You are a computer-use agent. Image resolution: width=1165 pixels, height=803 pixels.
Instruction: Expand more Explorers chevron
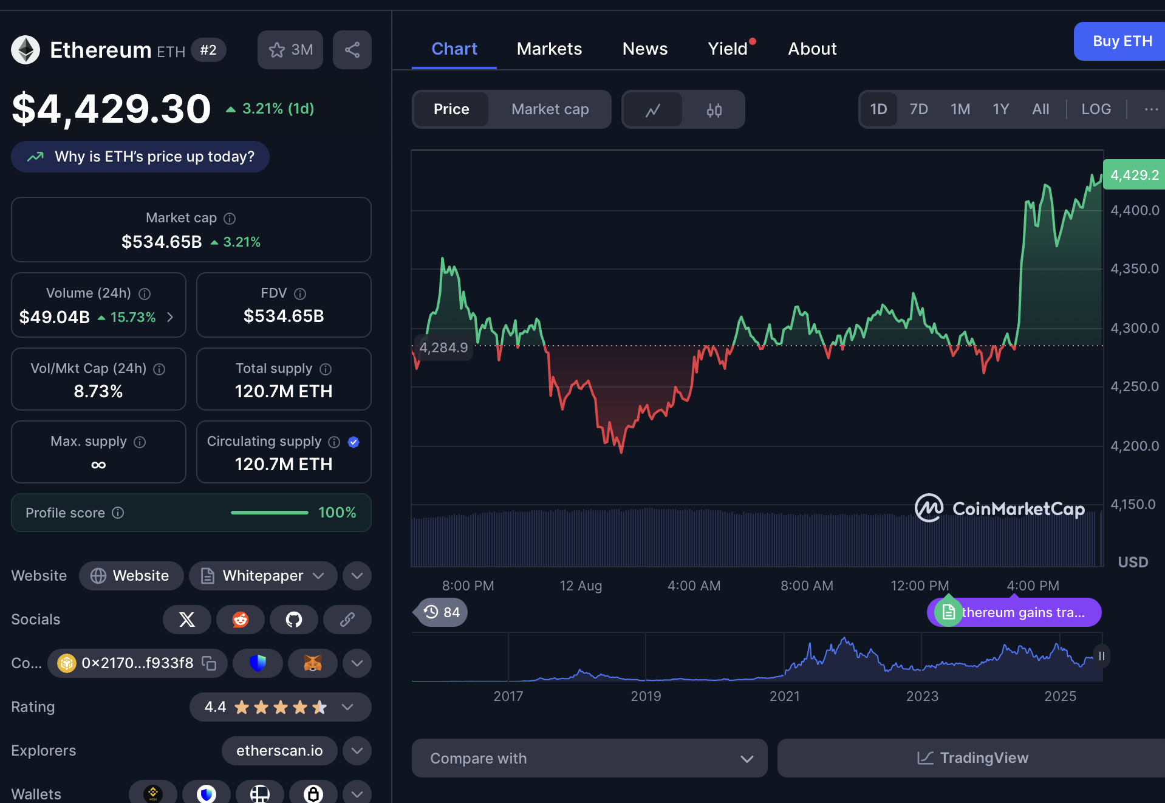[357, 751]
